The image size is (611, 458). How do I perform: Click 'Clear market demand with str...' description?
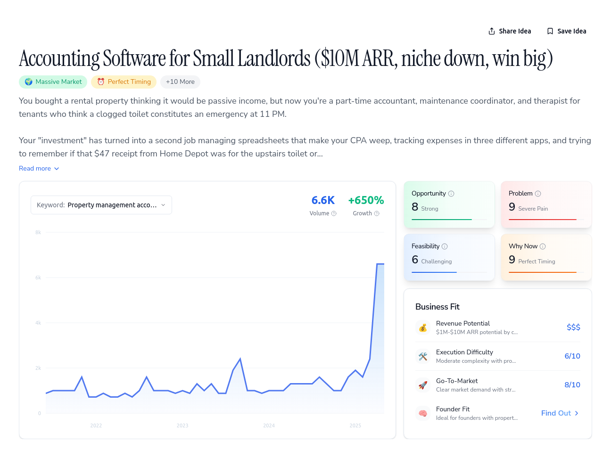click(476, 390)
